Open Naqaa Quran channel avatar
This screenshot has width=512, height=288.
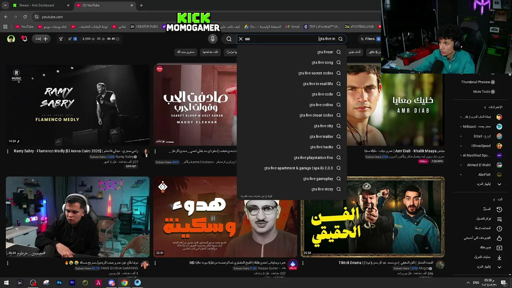293,264
